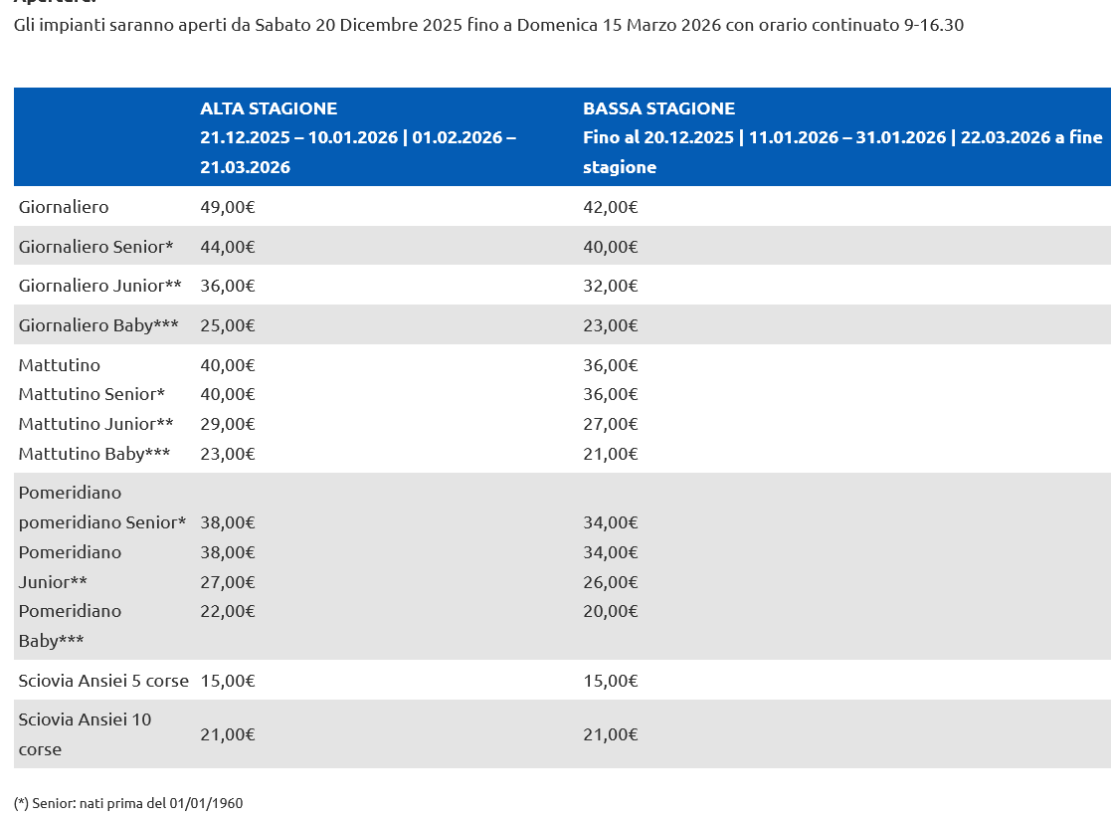This screenshot has height=819, width=1111.
Task: Click the lift opening dates sentence
Action: pyautogui.click(x=488, y=25)
